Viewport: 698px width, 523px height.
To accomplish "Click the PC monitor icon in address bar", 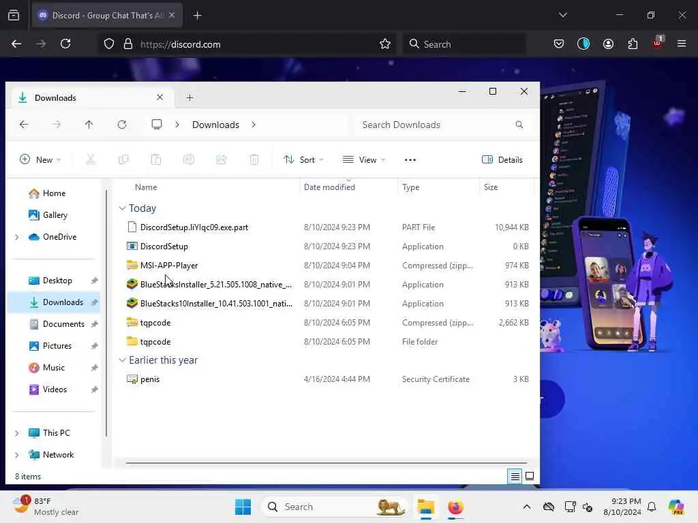I will pos(157,125).
